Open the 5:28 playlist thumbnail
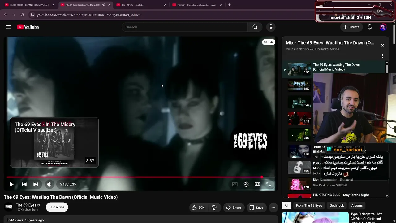The height and width of the screenshot is (223, 396). [299, 168]
